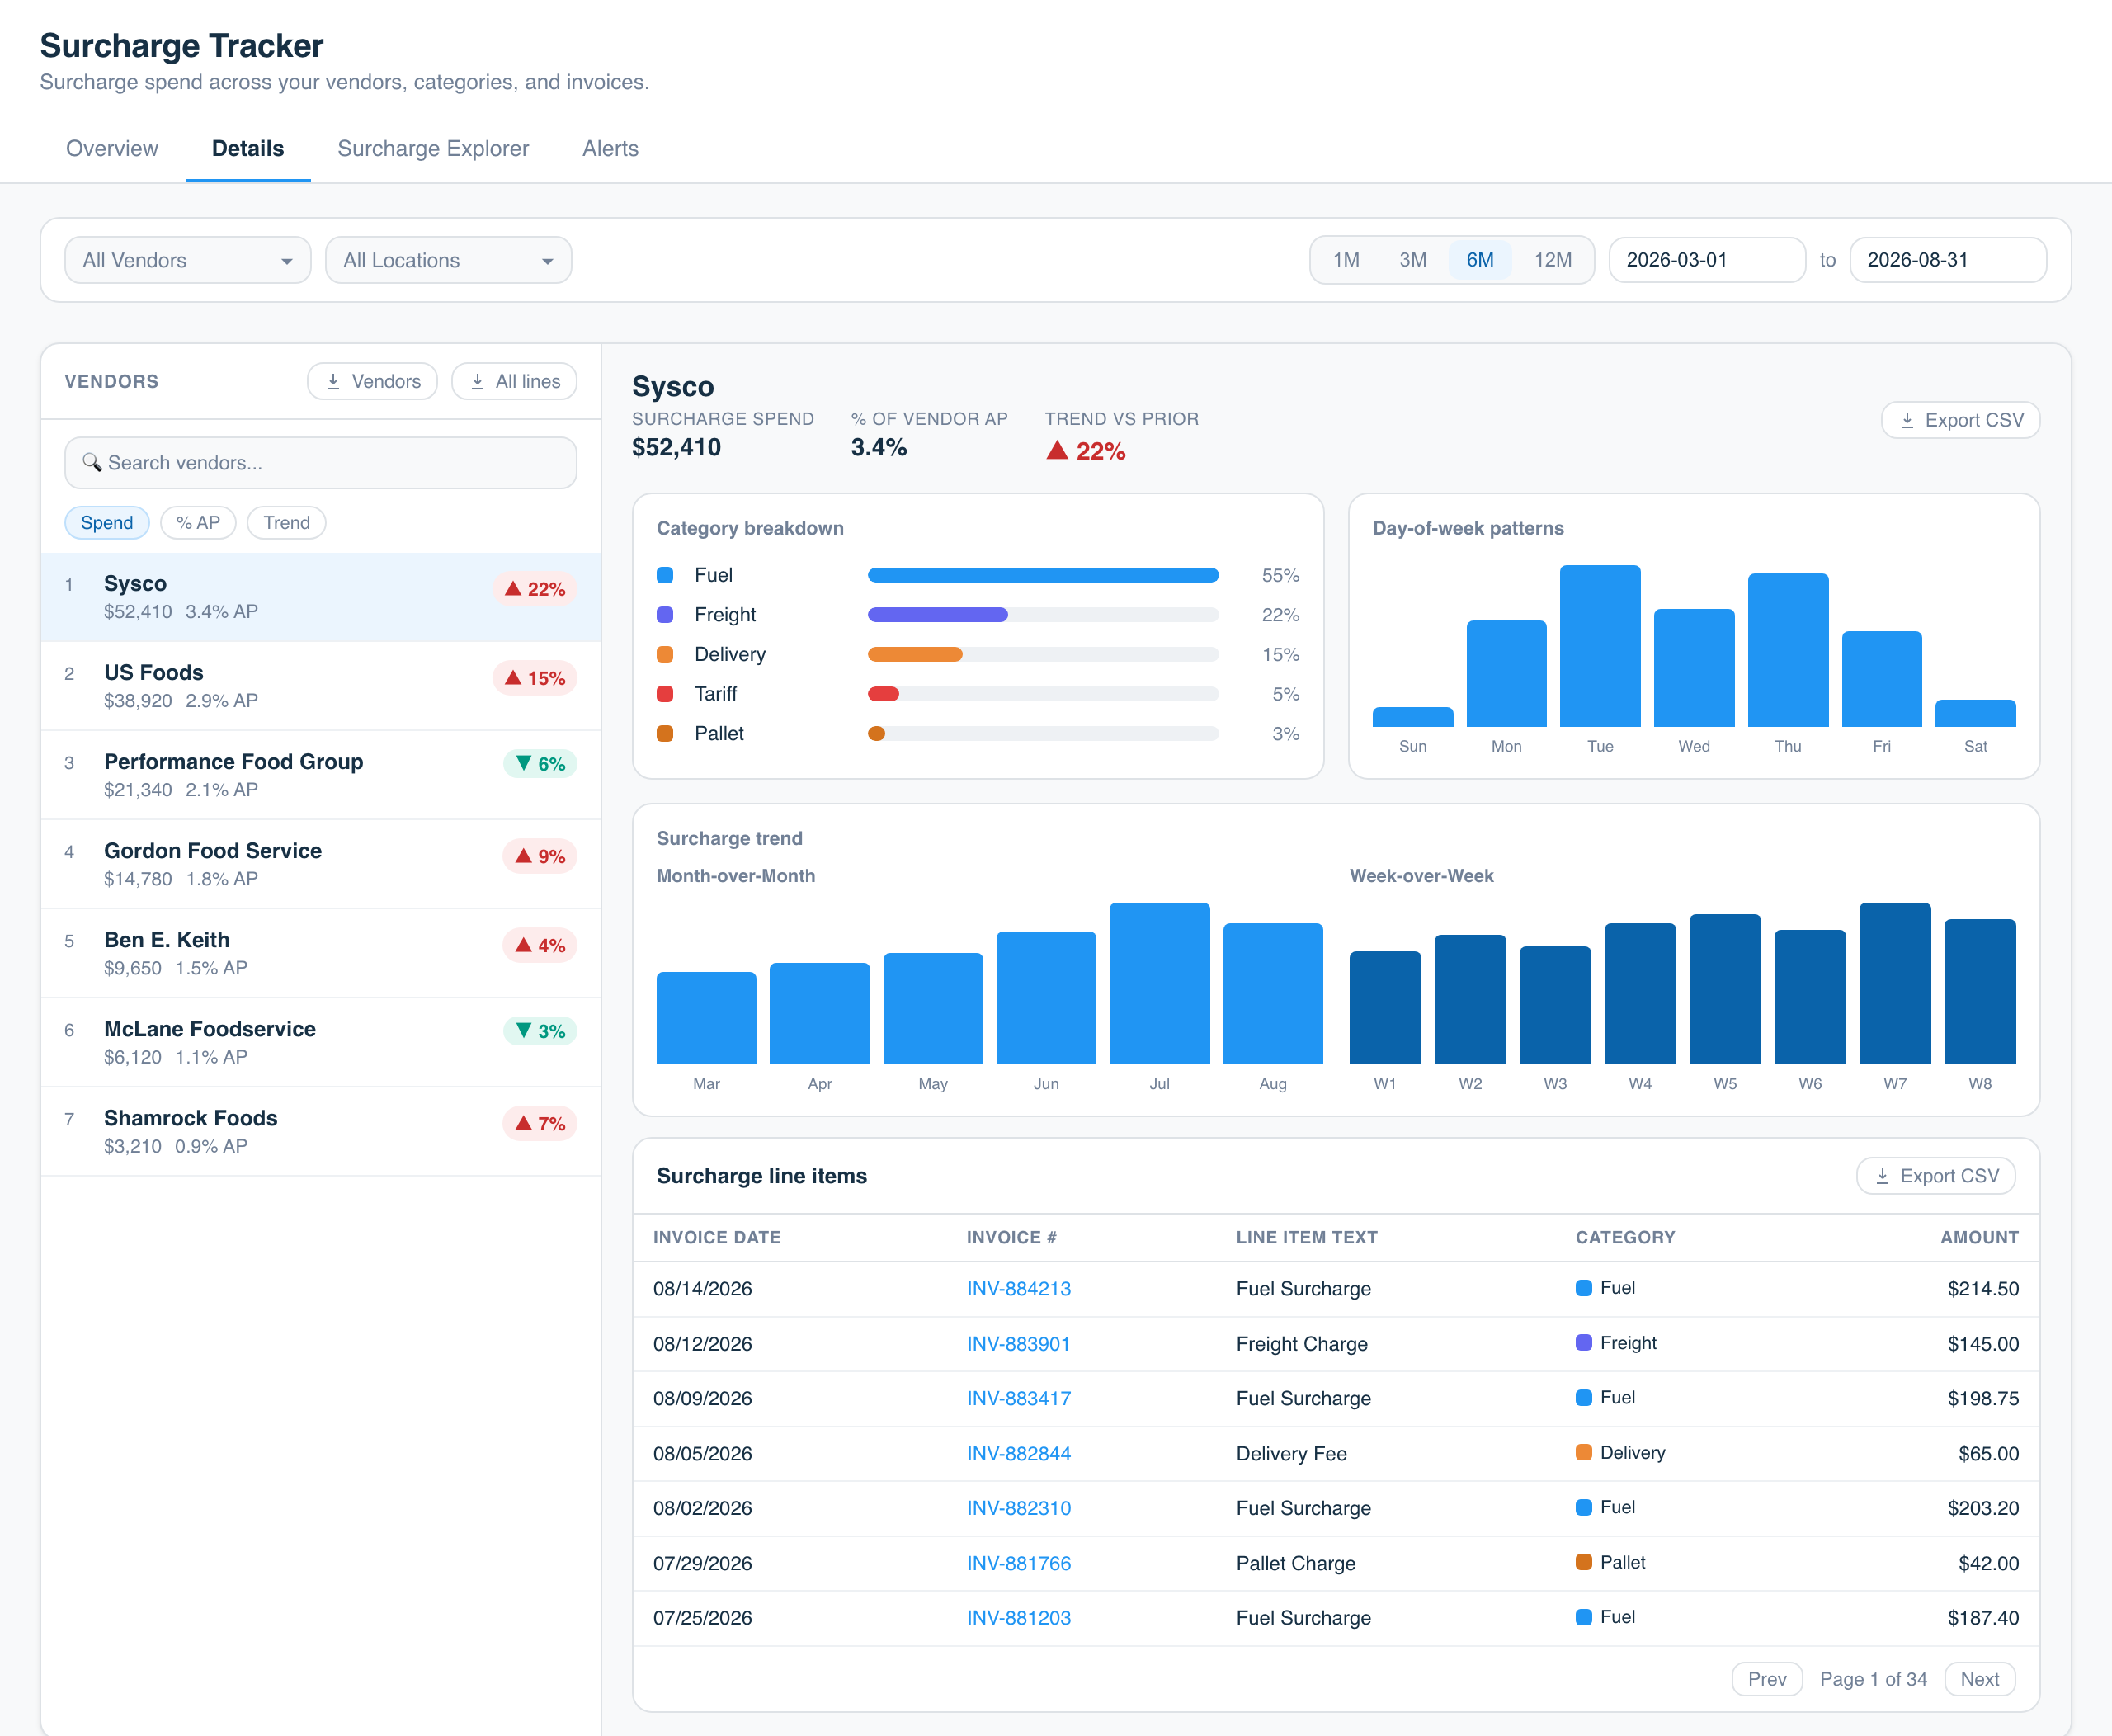Click the start date field 2026-03-01
Viewport: 2112px width, 1736px height.
pos(1706,260)
